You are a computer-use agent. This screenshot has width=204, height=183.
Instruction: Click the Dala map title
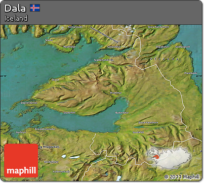pos(15,8)
